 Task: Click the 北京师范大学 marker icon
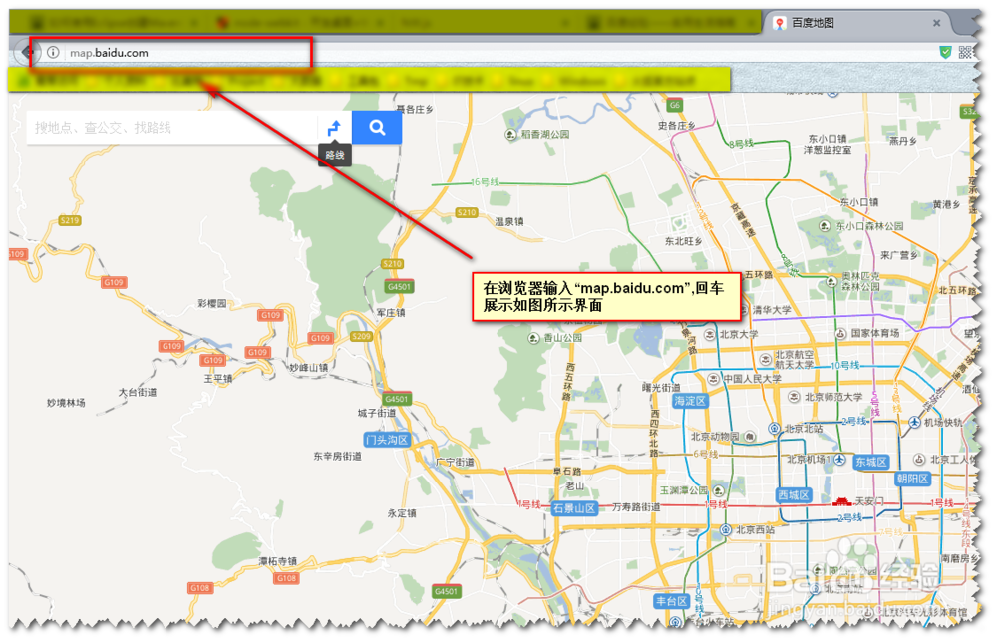click(x=794, y=397)
